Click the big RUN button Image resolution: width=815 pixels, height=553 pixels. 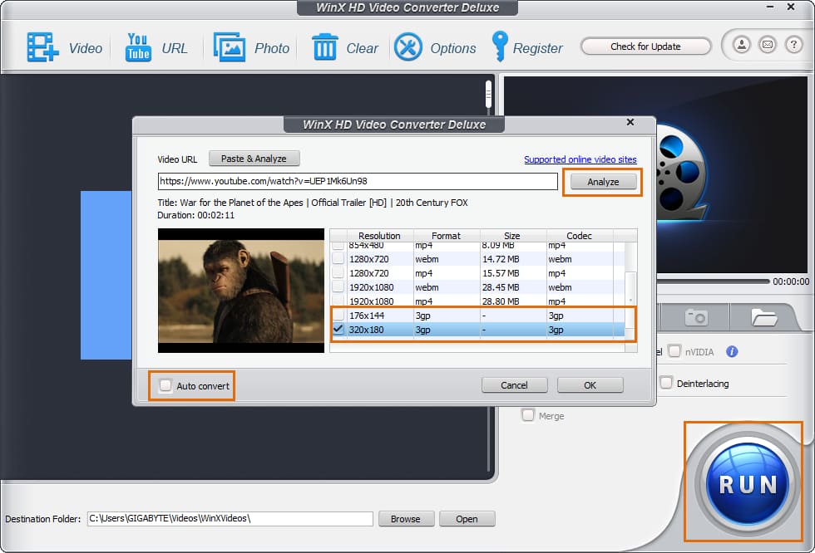click(x=748, y=484)
